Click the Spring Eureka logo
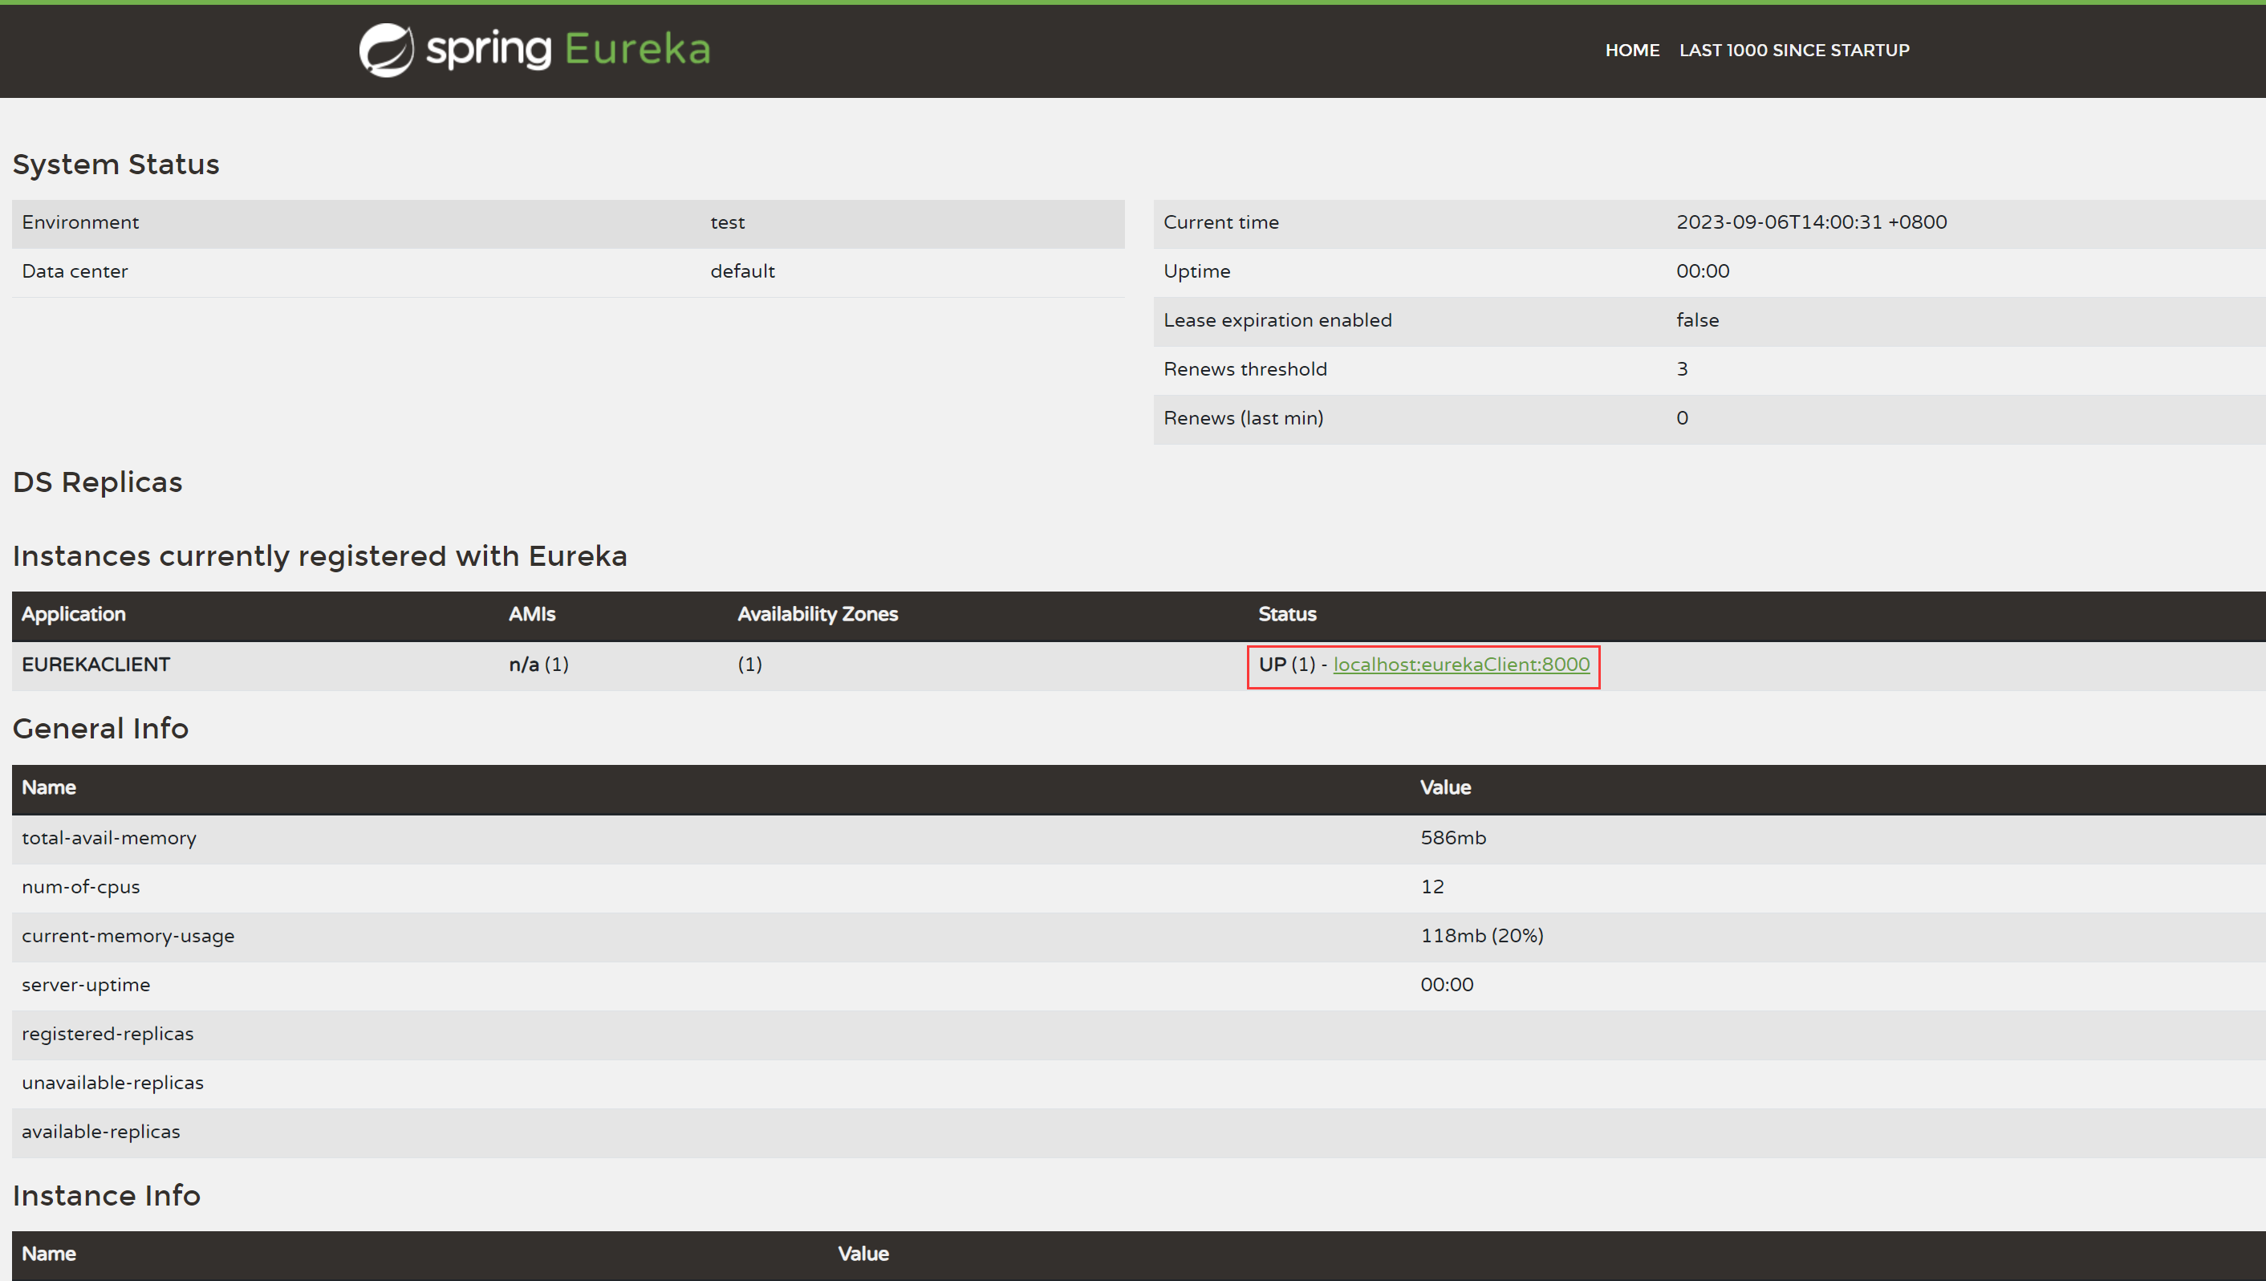 [535, 49]
